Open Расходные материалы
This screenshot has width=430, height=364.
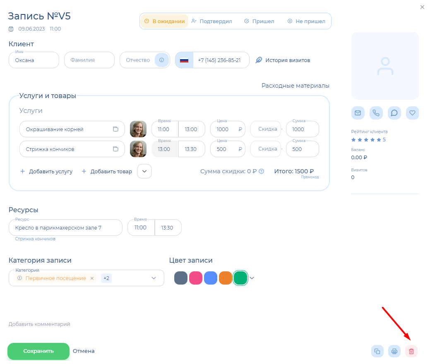click(295, 86)
